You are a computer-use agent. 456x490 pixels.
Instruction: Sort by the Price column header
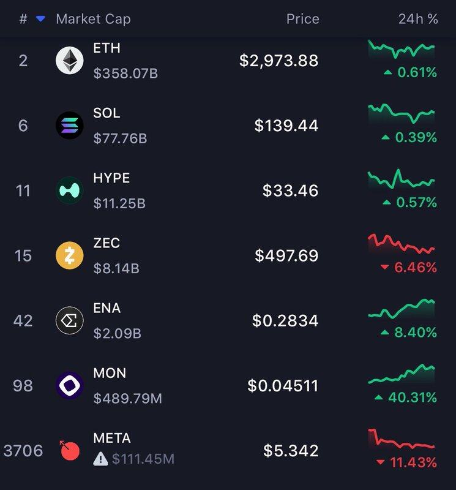(x=302, y=19)
